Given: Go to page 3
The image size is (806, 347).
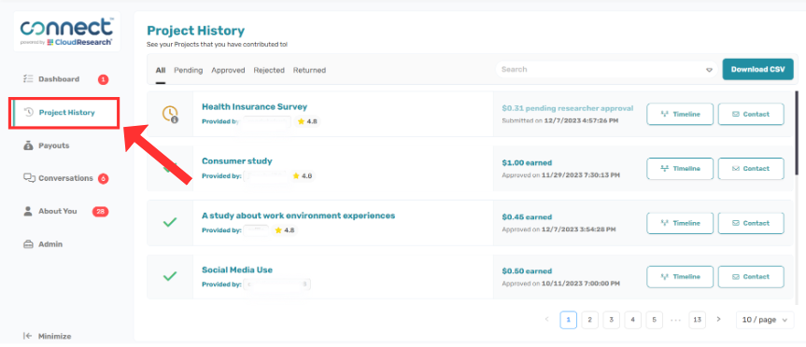Looking at the screenshot, I should point(611,320).
